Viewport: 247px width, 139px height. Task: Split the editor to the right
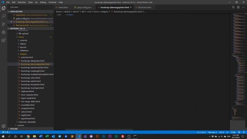pos(238,7)
